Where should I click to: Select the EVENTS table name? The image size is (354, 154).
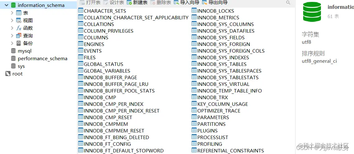(93, 51)
